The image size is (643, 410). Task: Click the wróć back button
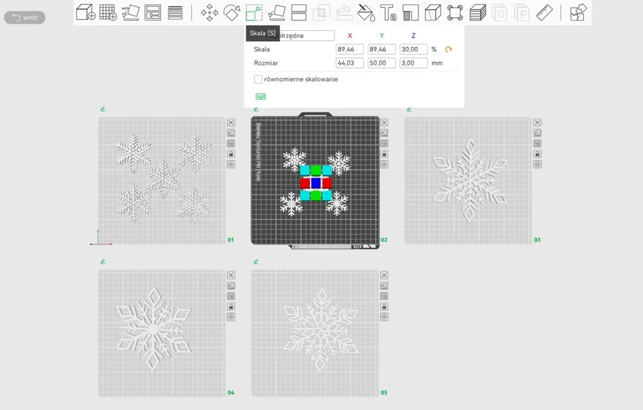[x=24, y=17]
